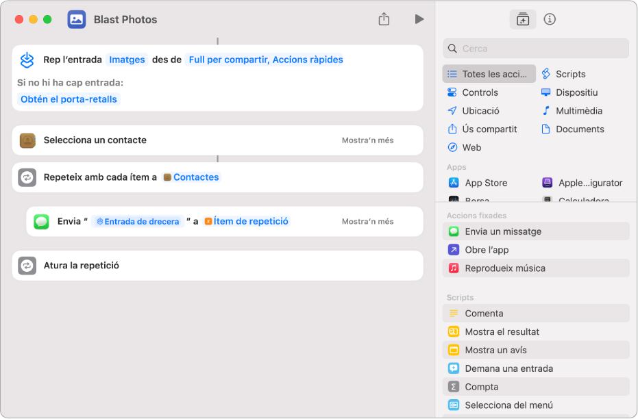Switch to the Scripts category
This screenshot has width=638, height=419.
[x=570, y=74]
